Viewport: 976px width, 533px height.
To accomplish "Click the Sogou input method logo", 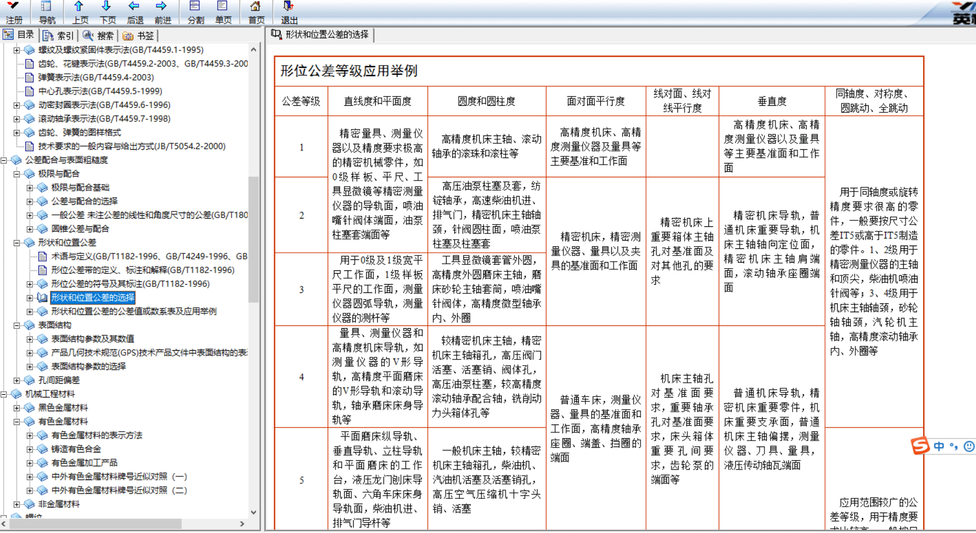I will tap(920, 445).
